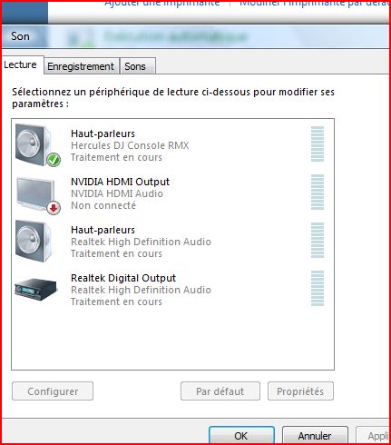
Task: Open the Sons tab
Action: (x=135, y=66)
